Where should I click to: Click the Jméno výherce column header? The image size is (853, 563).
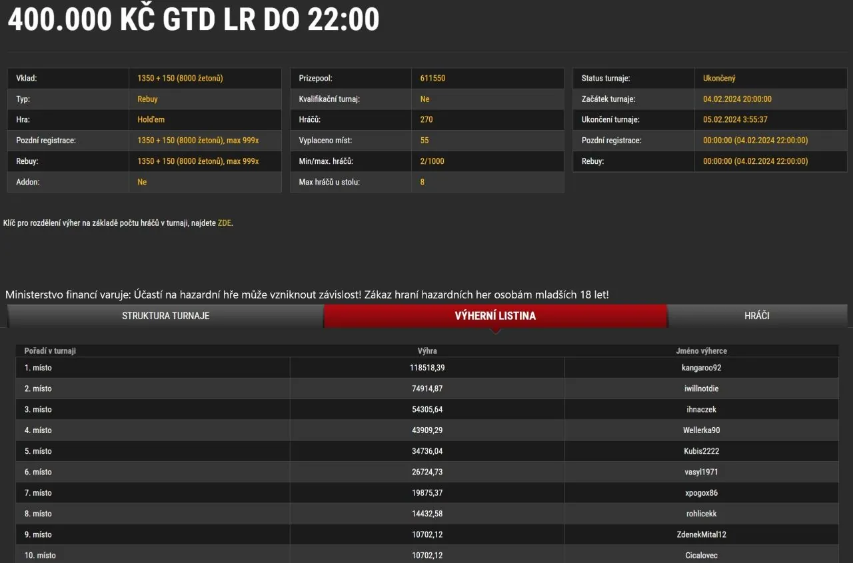point(701,350)
